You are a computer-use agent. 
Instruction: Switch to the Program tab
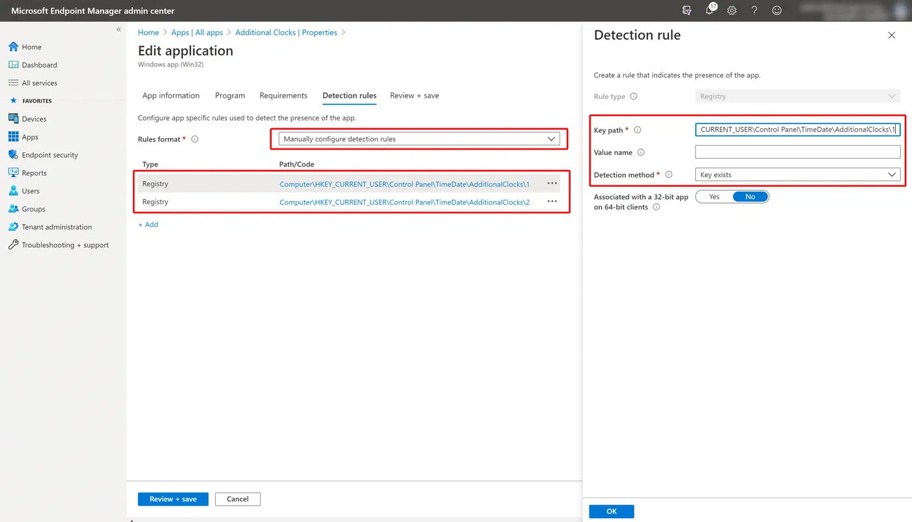[x=230, y=96]
